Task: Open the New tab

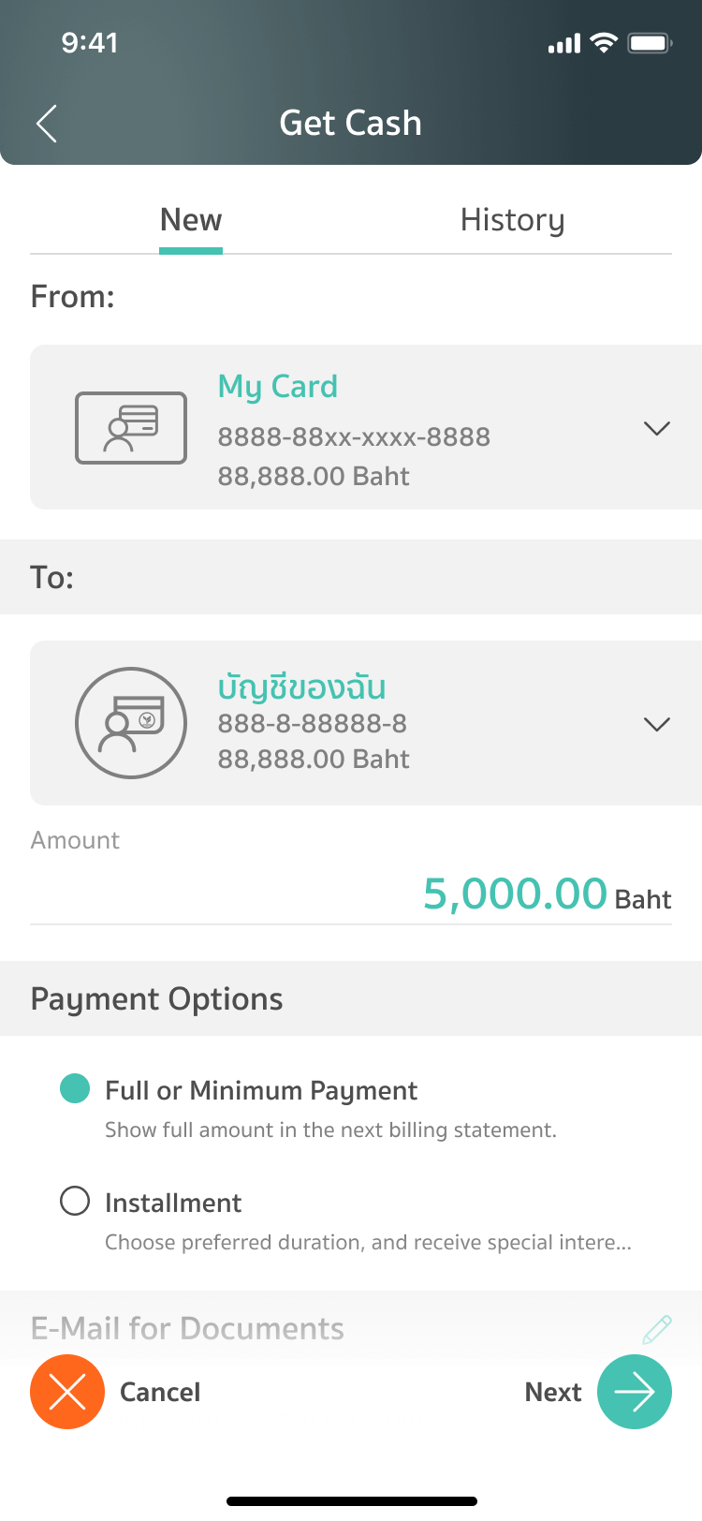Action: click(x=191, y=220)
